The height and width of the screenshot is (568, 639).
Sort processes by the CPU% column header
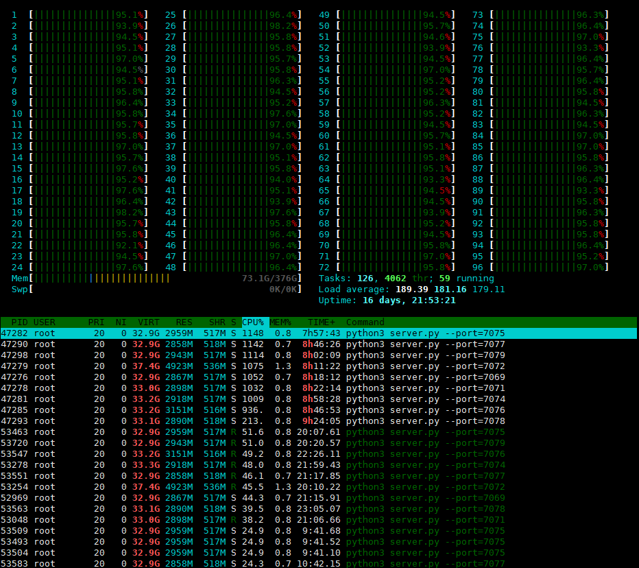[252, 322]
